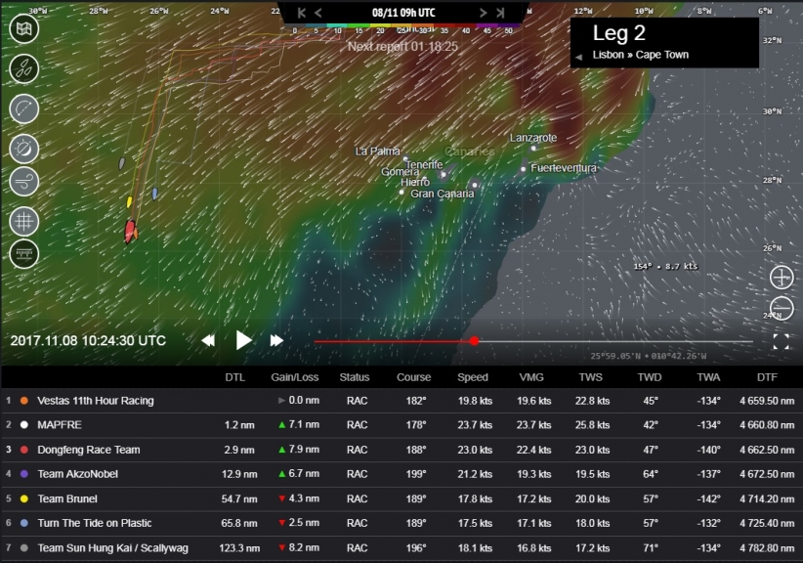Image resolution: width=803 pixels, height=563 pixels.
Task: Select Vestas 11th Hour Racing row
Action: click(401, 401)
